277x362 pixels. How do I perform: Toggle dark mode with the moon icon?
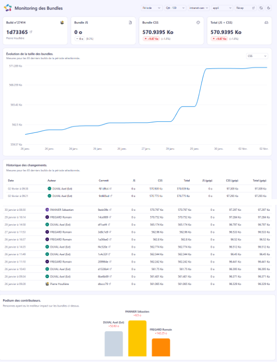(x=269, y=8)
